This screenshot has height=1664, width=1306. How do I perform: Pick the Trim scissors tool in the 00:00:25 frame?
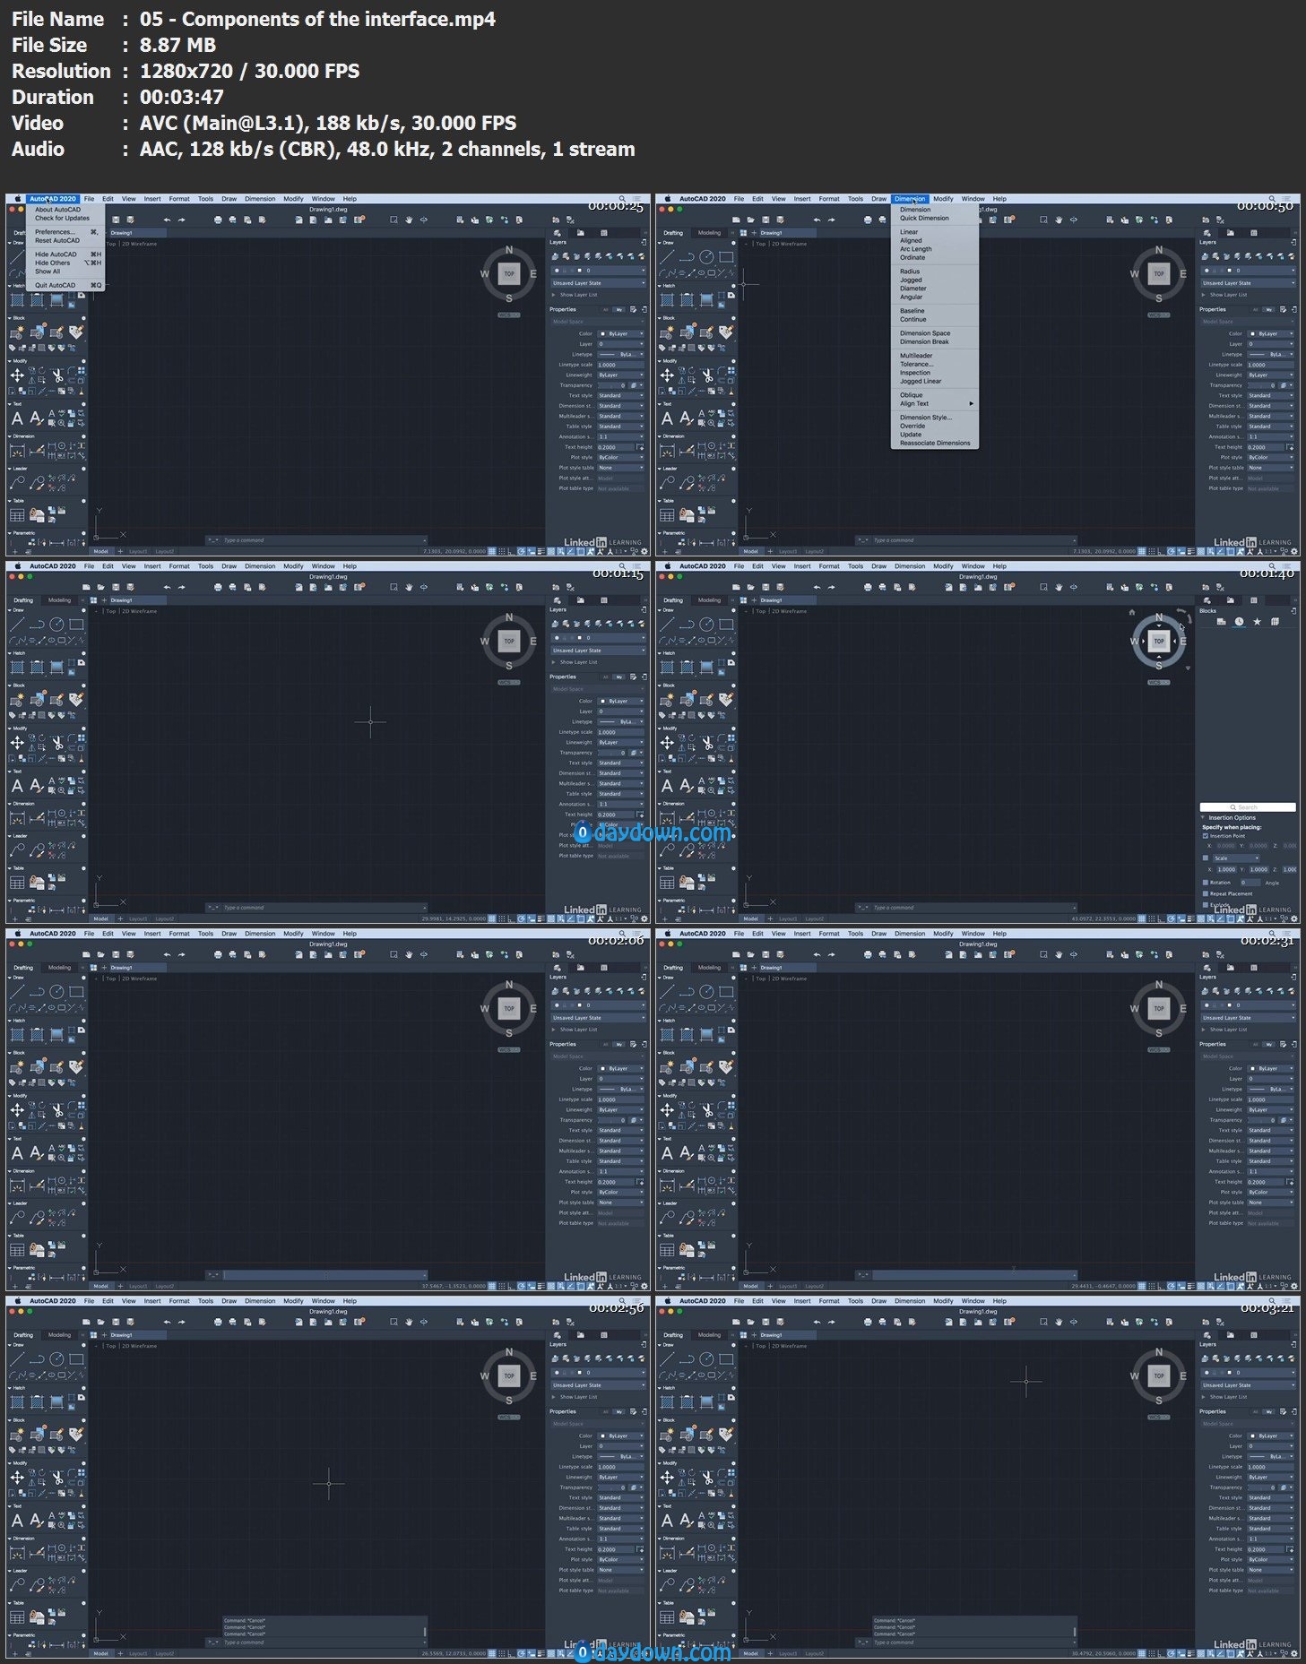(x=57, y=375)
